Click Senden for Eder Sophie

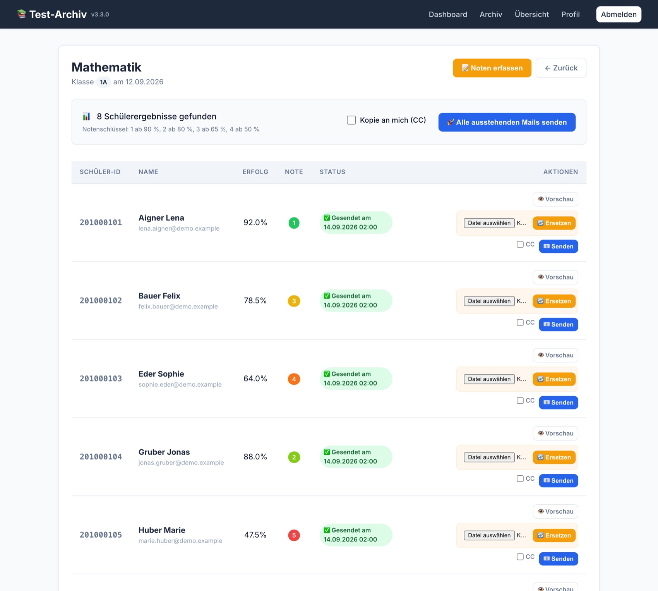[559, 403]
